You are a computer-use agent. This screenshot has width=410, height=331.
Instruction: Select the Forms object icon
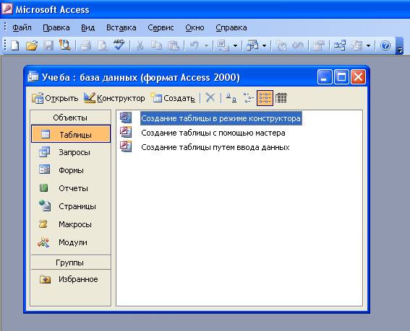click(44, 169)
